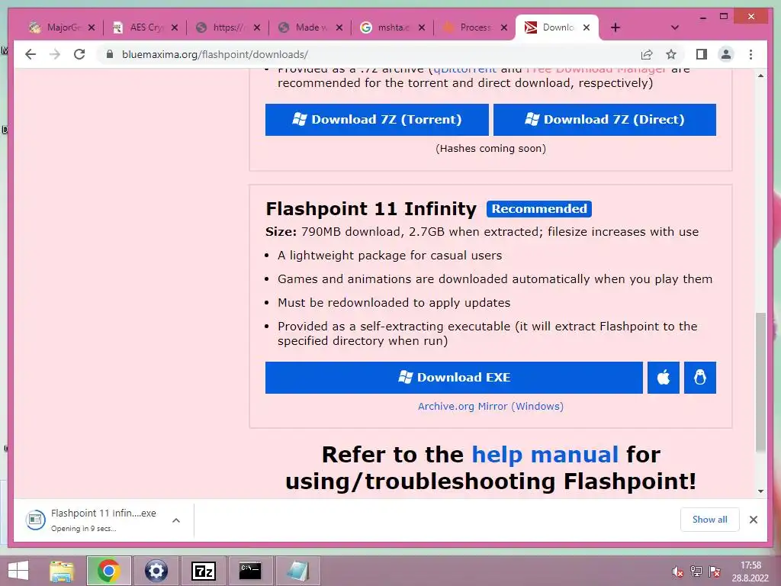Image resolution: width=781 pixels, height=586 pixels.
Task: Bookmark this page with the star
Action: coord(671,54)
